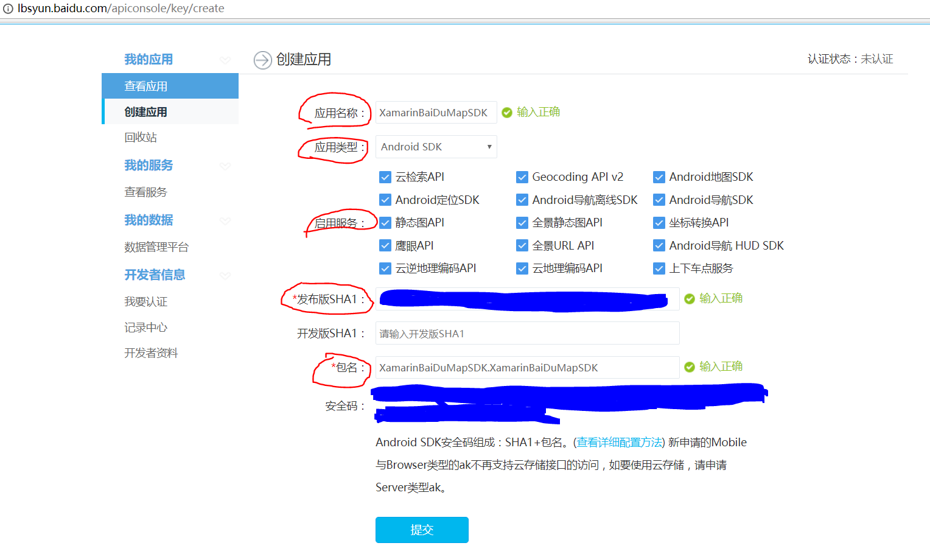This screenshot has height=554, width=930.
Task: Uncheck the 坐标转换API checkbox
Action: click(659, 223)
